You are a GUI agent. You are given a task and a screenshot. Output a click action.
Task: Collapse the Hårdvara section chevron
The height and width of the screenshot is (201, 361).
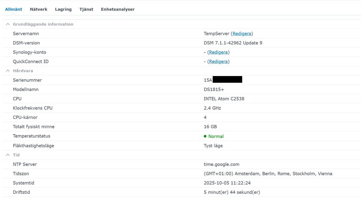(x=7, y=71)
